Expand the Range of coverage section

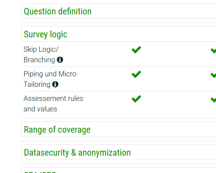pos(57,130)
